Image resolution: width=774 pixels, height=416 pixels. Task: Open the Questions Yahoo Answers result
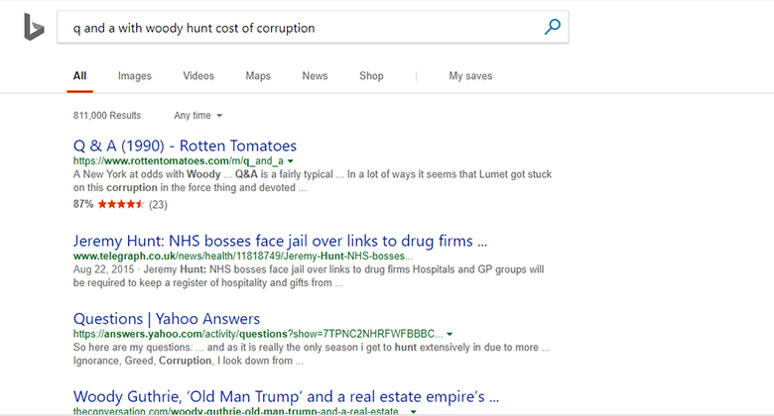click(x=167, y=319)
